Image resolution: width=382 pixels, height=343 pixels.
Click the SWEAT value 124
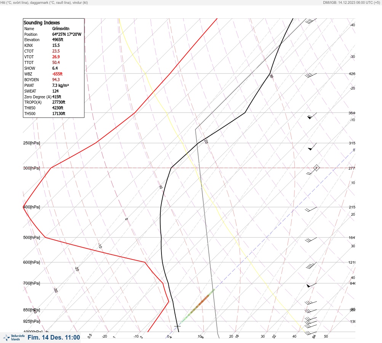click(55, 91)
